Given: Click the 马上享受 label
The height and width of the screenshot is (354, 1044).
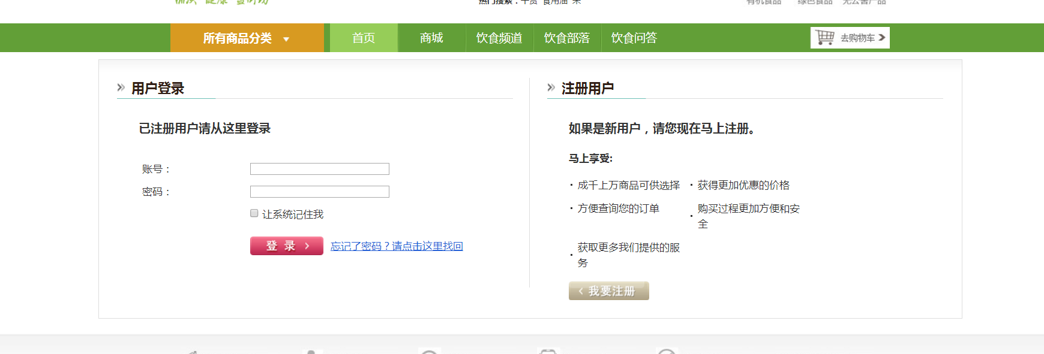Looking at the screenshot, I should pyautogui.click(x=590, y=159).
